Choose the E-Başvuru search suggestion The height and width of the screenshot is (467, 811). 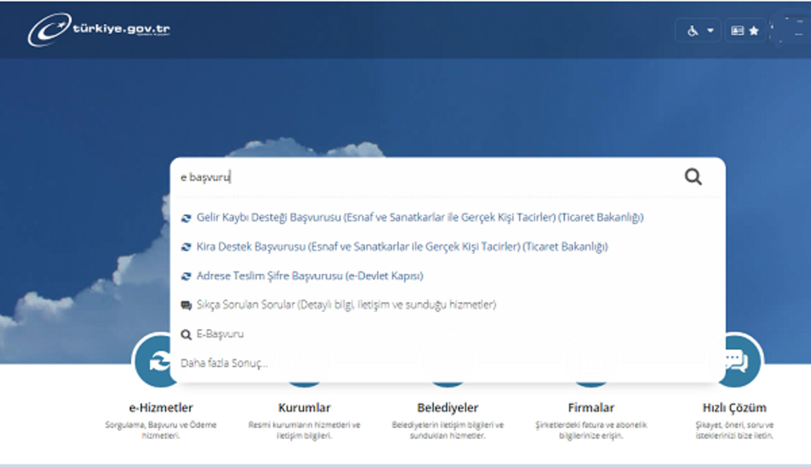coord(220,334)
